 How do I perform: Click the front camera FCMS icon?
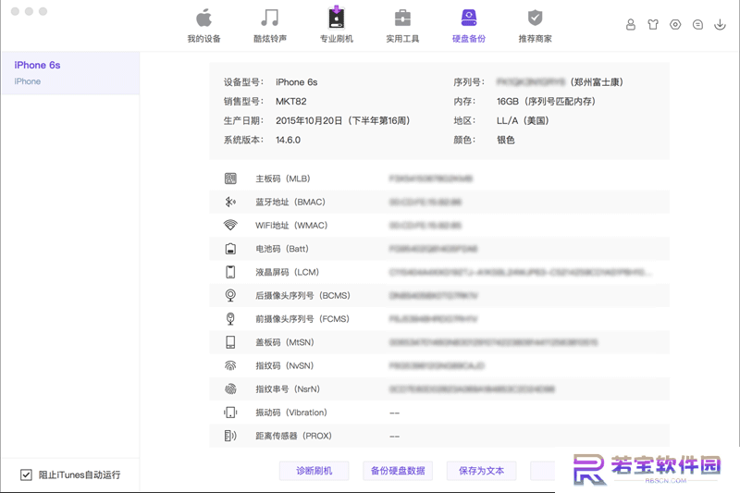230,319
